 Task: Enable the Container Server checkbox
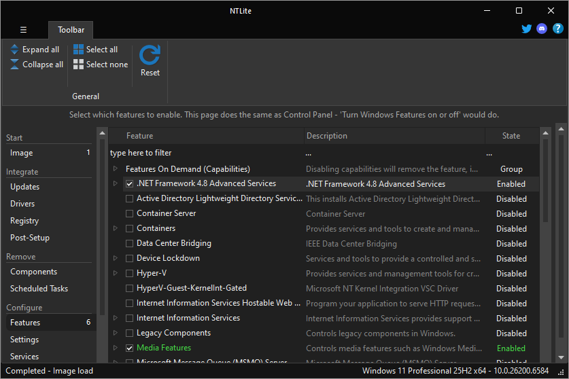click(x=130, y=214)
